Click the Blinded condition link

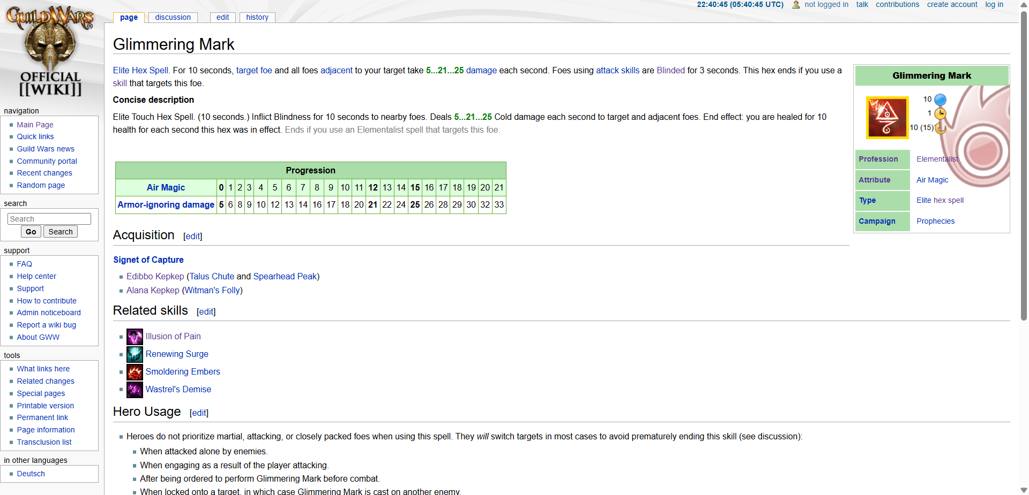(x=670, y=70)
